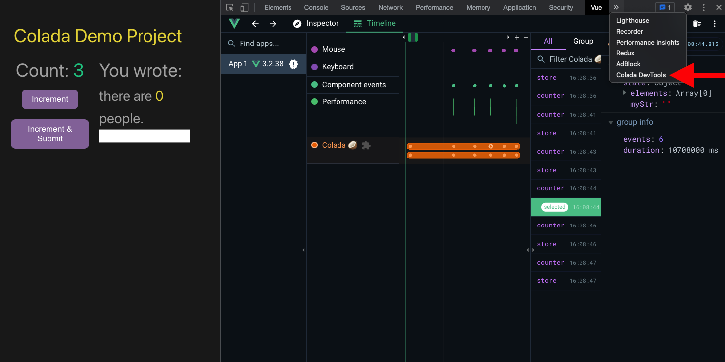Open the DevTools settings gear
Image resolution: width=725 pixels, height=362 pixels.
coord(688,7)
